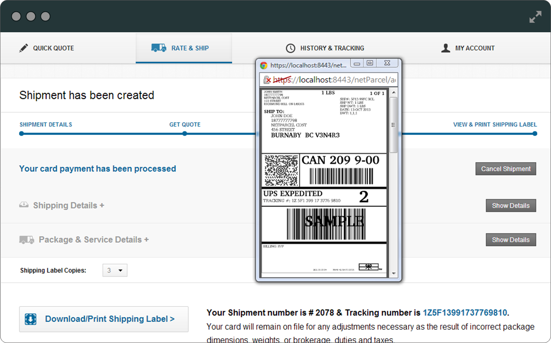Screen dimensions: 551x343
Task: Click the tray icon beside Shipping Details
Action: click(24, 205)
